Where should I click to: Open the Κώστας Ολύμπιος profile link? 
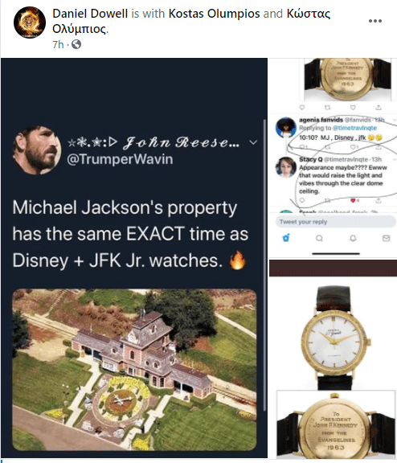point(191,21)
